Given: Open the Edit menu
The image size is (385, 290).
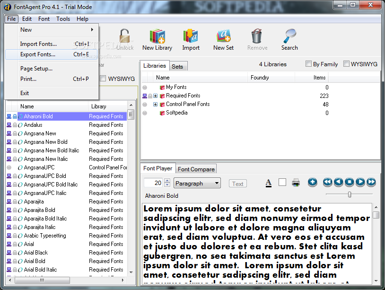Looking at the screenshot, I should point(27,19).
